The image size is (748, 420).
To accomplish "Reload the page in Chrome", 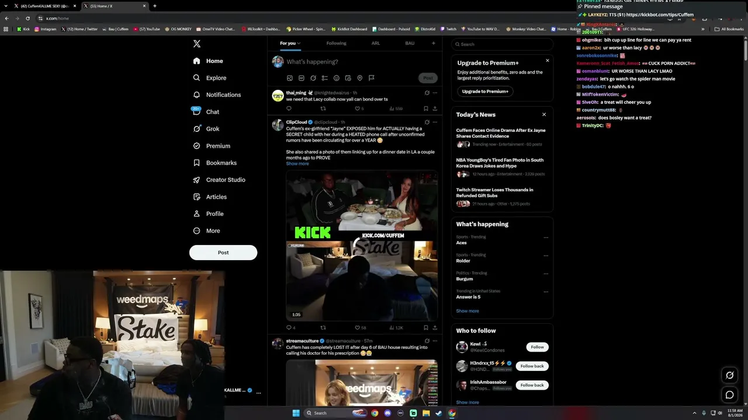I will coord(27,18).
